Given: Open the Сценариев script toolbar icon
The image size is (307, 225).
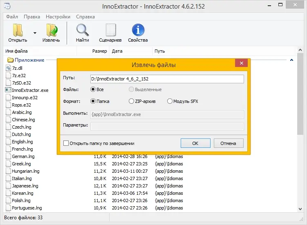Looking at the screenshot, I should click(x=111, y=30).
